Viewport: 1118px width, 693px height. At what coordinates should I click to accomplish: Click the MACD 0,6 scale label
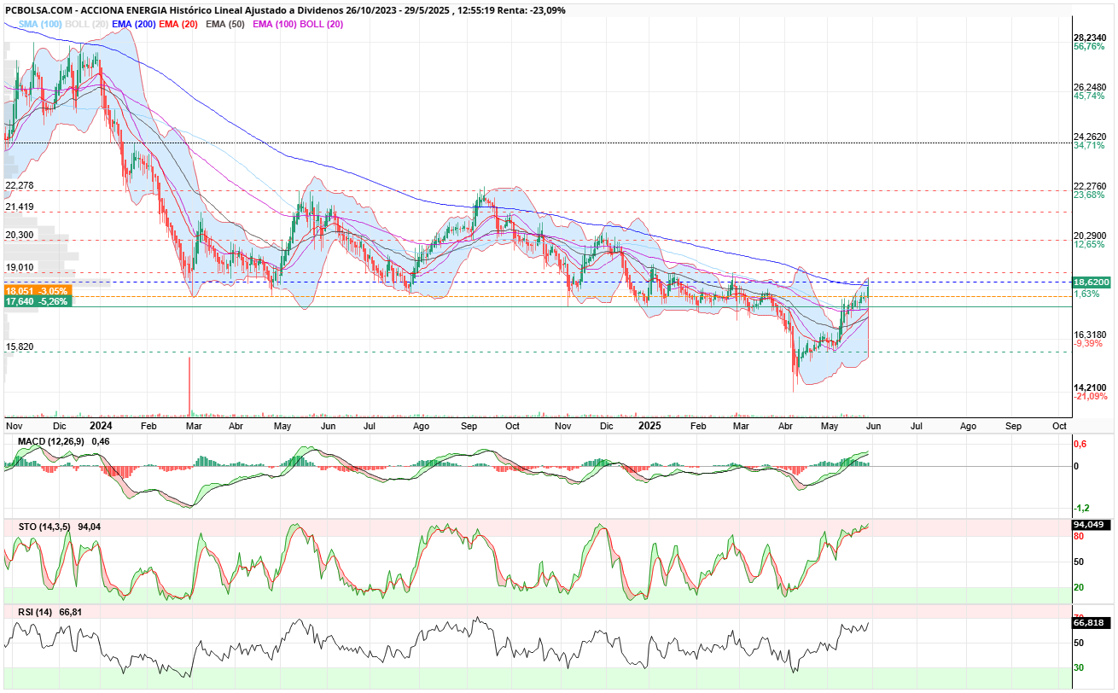point(1080,444)
